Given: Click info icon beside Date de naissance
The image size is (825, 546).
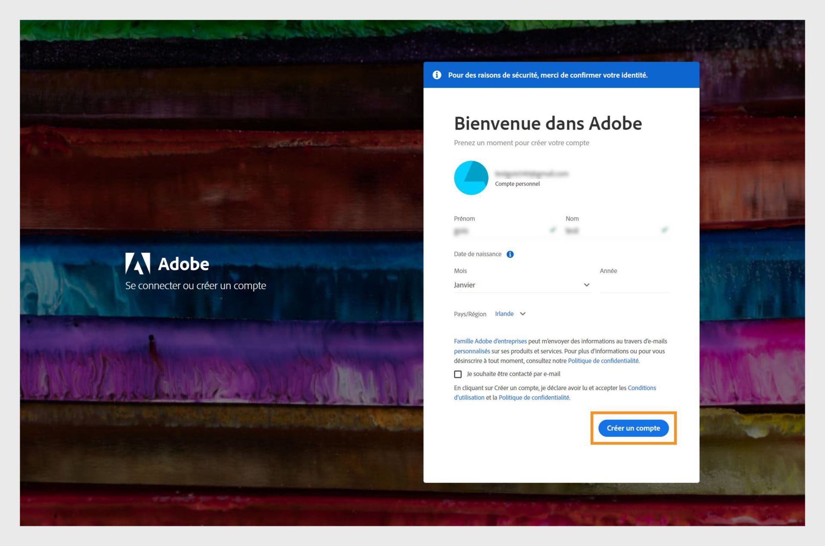Looking at the screenshot, I should point(510,254).
